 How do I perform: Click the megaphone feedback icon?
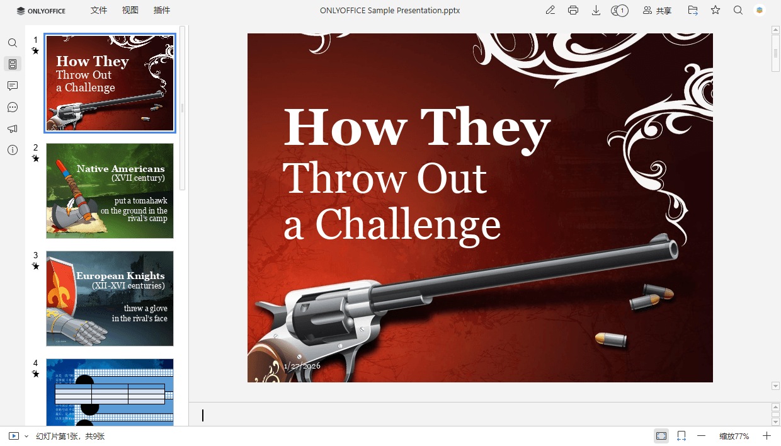(x=13, y=129)
